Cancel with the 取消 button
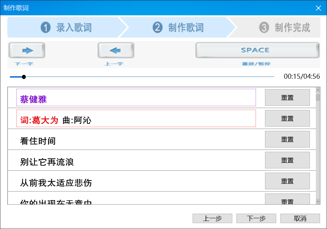This screenshot has height=229, width=327. (300, 219)
